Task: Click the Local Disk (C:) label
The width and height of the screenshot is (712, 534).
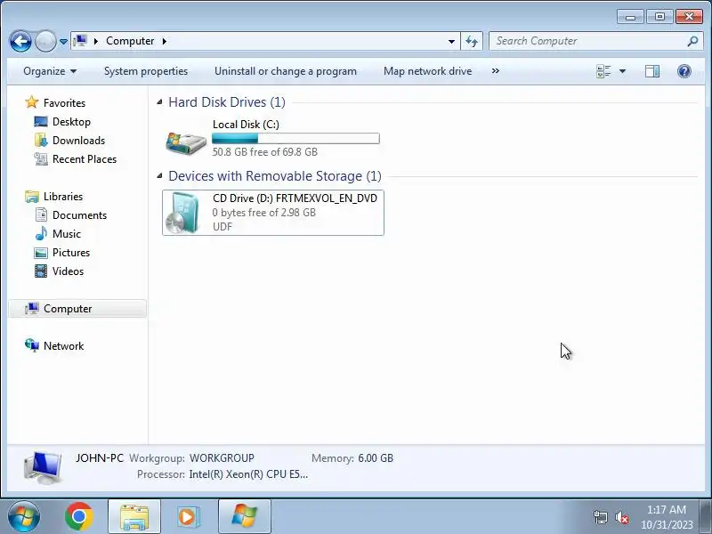Action: [247, 125]
